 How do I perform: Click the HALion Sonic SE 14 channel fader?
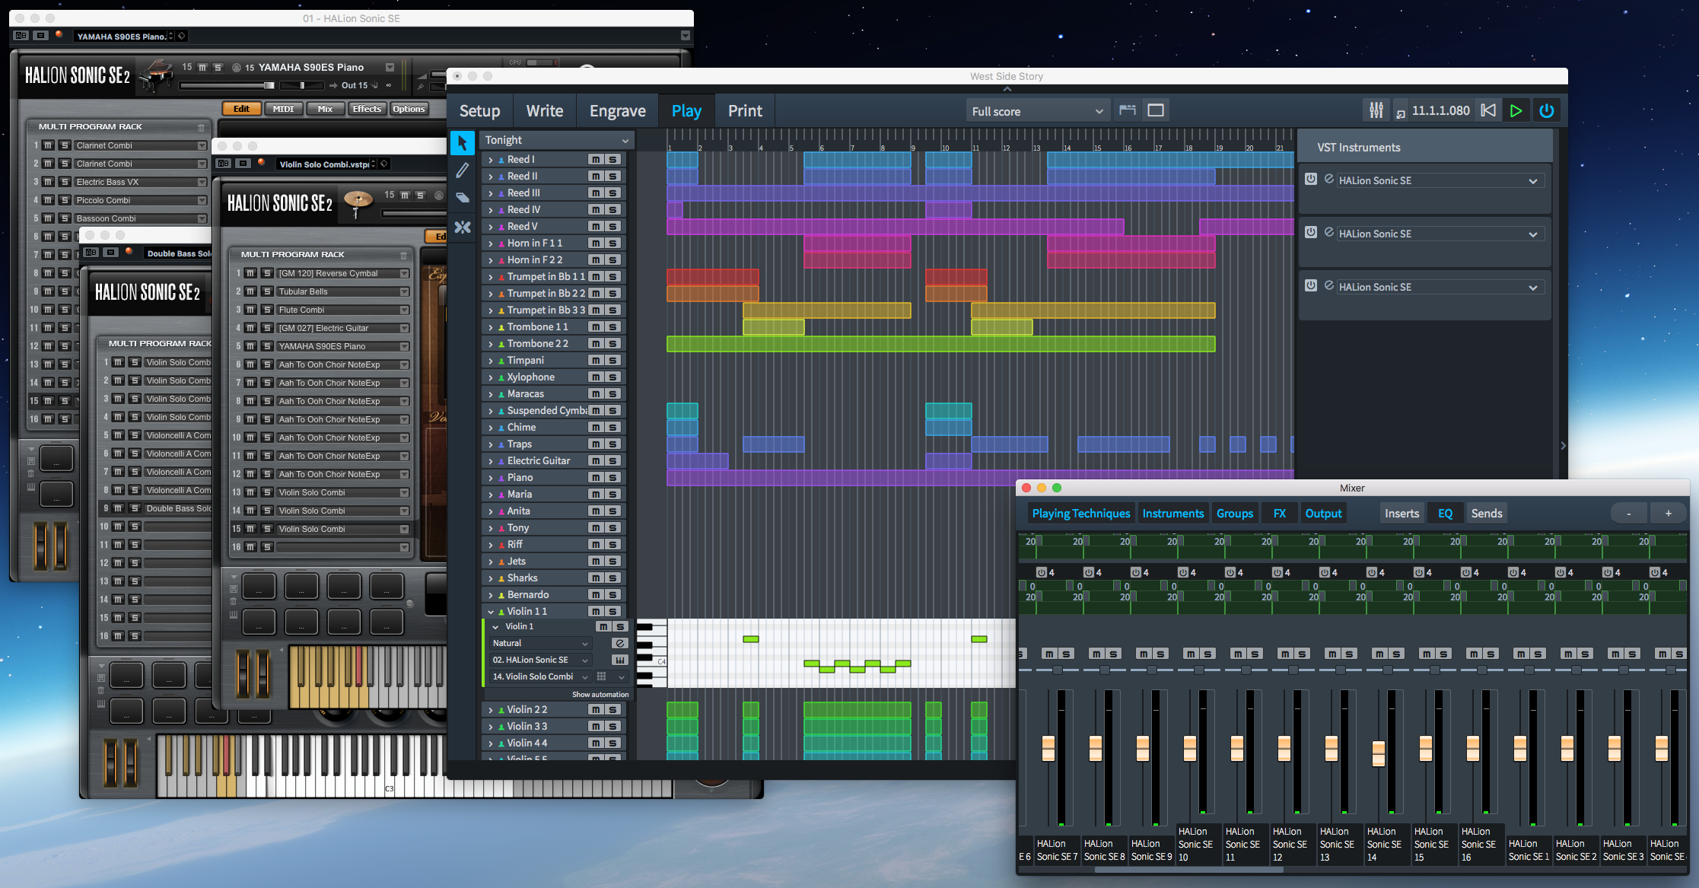[x=1379, y=753]
